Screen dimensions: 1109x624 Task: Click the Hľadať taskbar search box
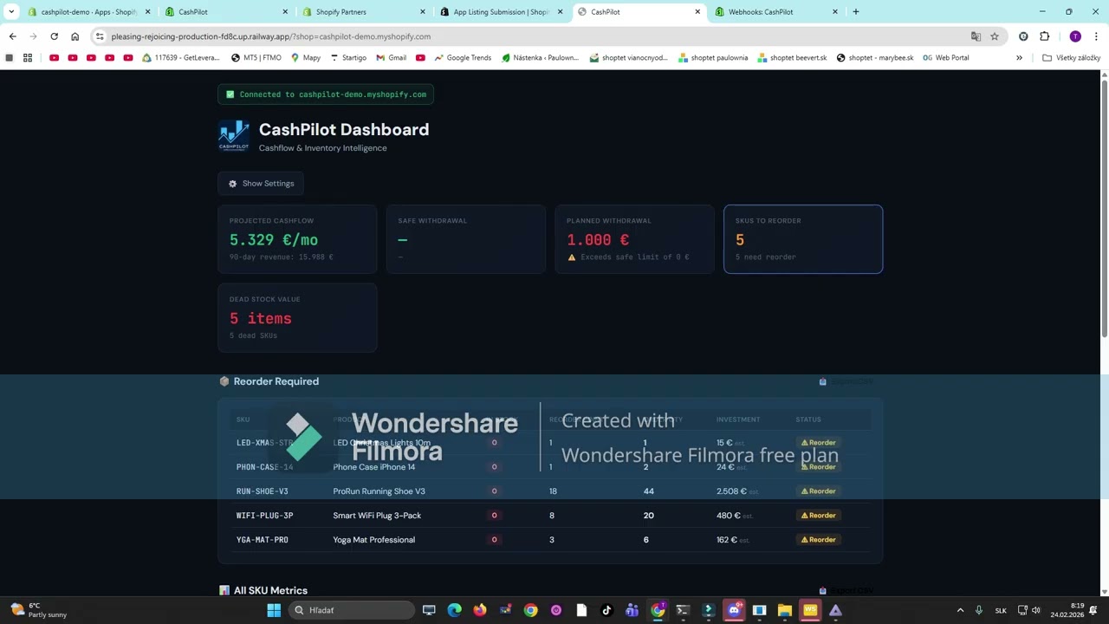click(351, 610)
